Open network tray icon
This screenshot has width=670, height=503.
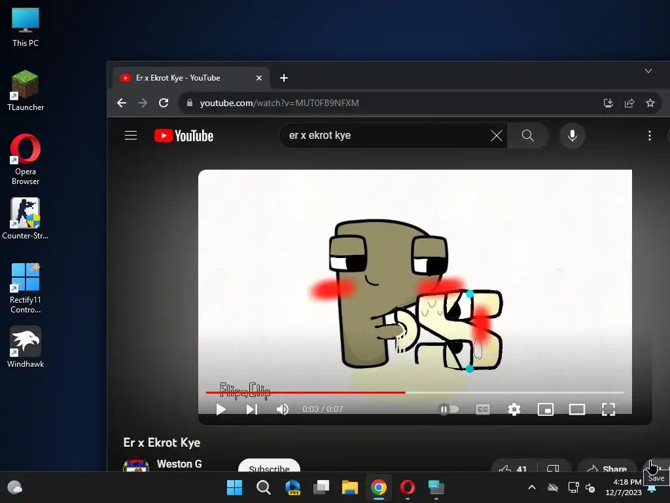click(x=573, y=487)
